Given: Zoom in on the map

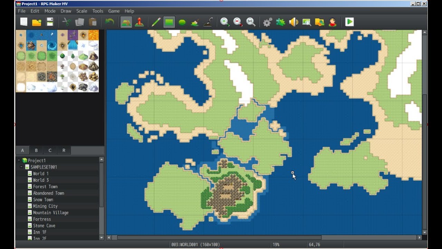Looking at the screenshot, I should coord(225,22).
